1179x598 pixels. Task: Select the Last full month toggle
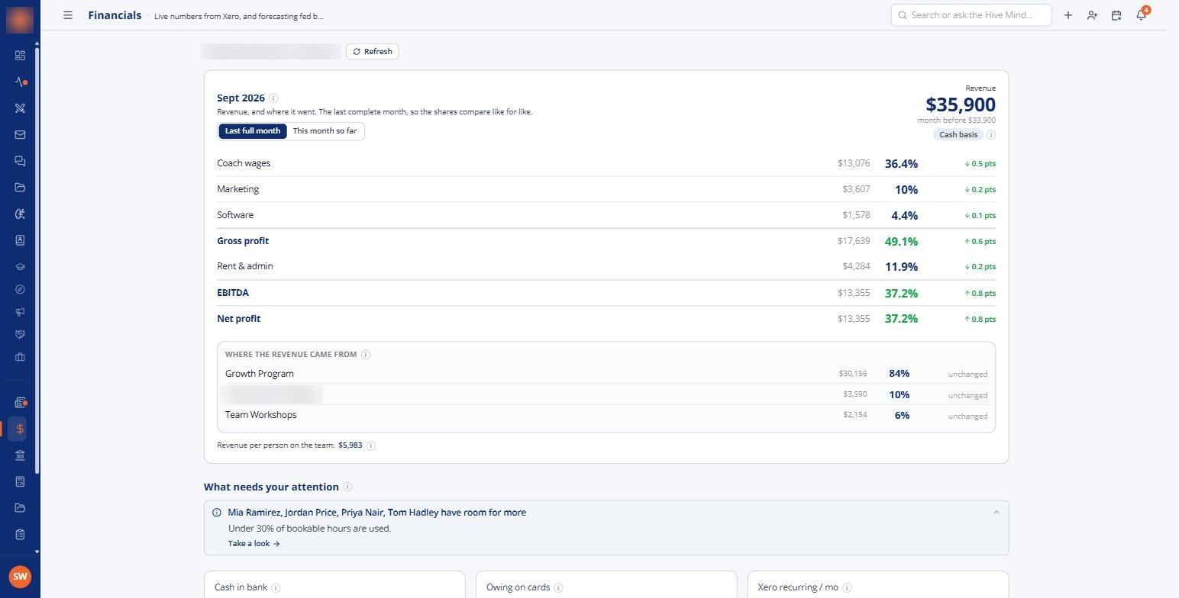pyautogui.click(x=253, y=131)
